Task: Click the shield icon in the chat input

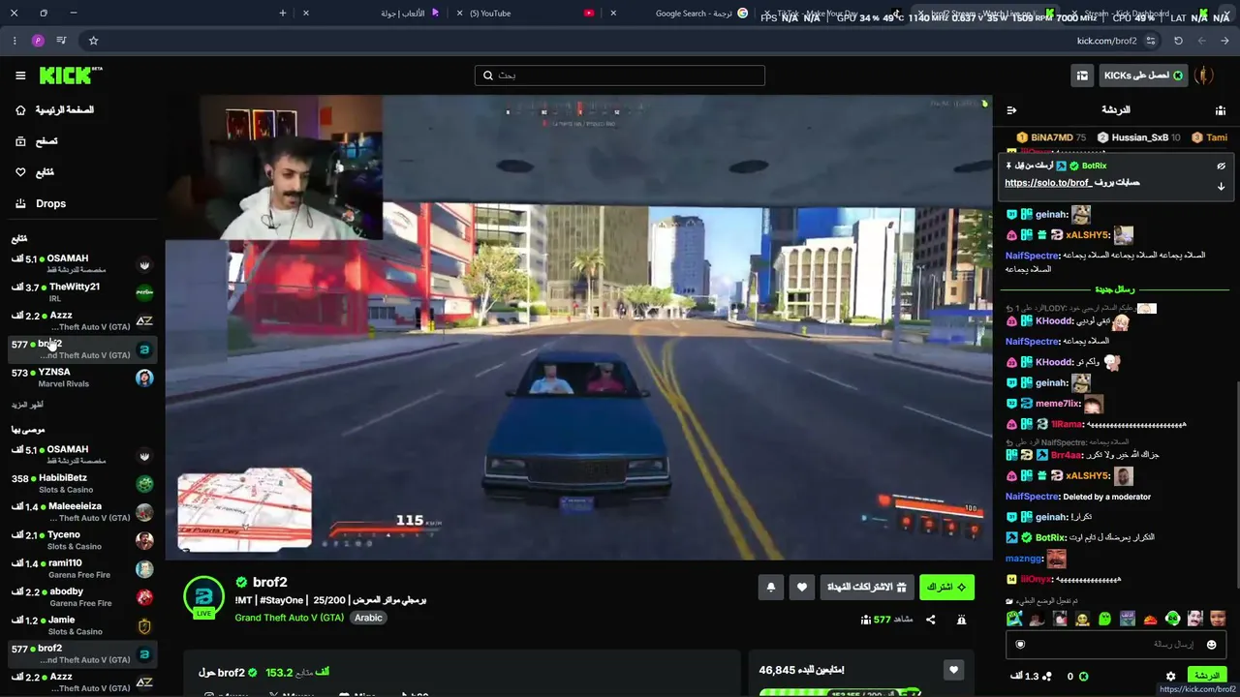Action: 1020,645
